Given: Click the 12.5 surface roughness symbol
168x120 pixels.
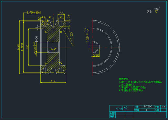Looking at the screenshot, I should (x=157, y=10).
